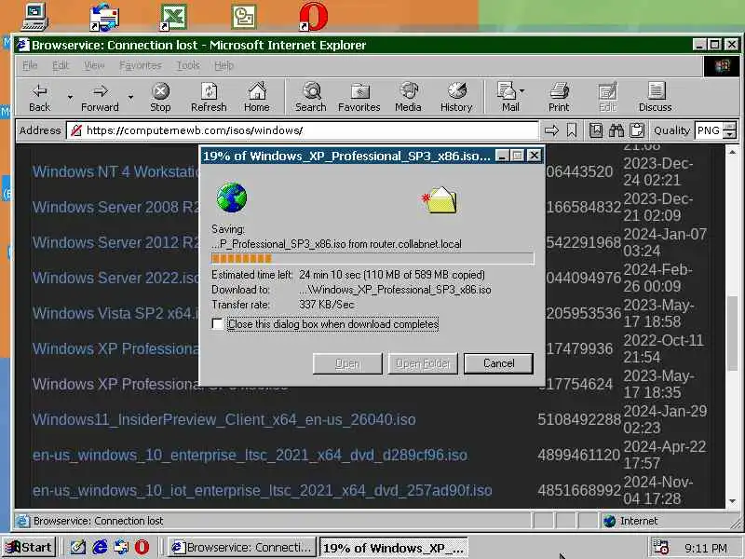745x559 pixels.
Task: Go to Home via toolbar
Action: click(257, 98)
